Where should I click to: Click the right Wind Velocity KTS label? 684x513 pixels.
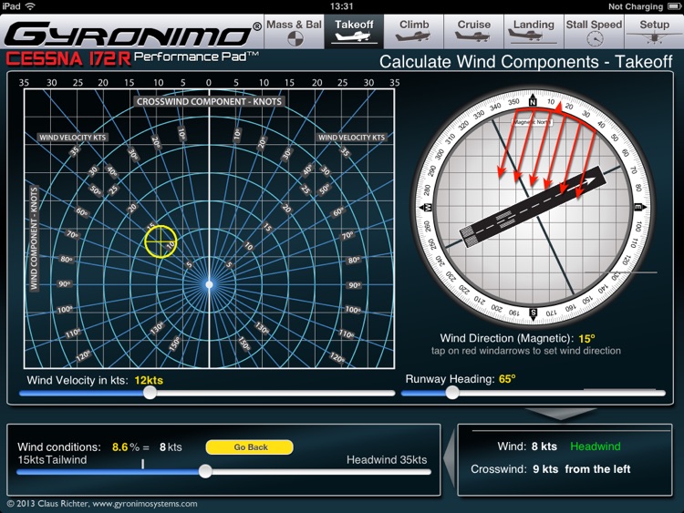[351, 138]
